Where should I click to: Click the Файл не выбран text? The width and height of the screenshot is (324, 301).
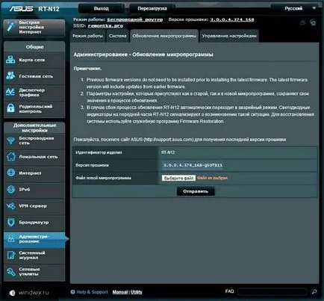click(x=212, y=178)
